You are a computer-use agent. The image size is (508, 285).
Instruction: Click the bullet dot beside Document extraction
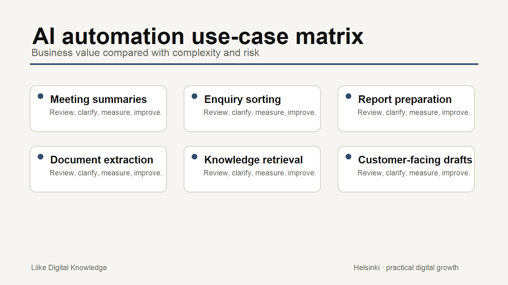(x=40, y=157)
